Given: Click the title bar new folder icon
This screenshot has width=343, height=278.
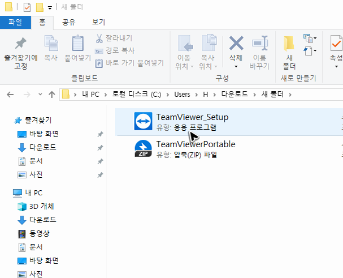Looking at the screenshot, I should pyautogui.click(x=40, y=7).
